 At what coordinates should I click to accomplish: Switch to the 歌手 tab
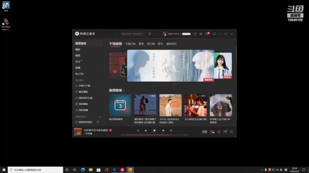point(161,44)
